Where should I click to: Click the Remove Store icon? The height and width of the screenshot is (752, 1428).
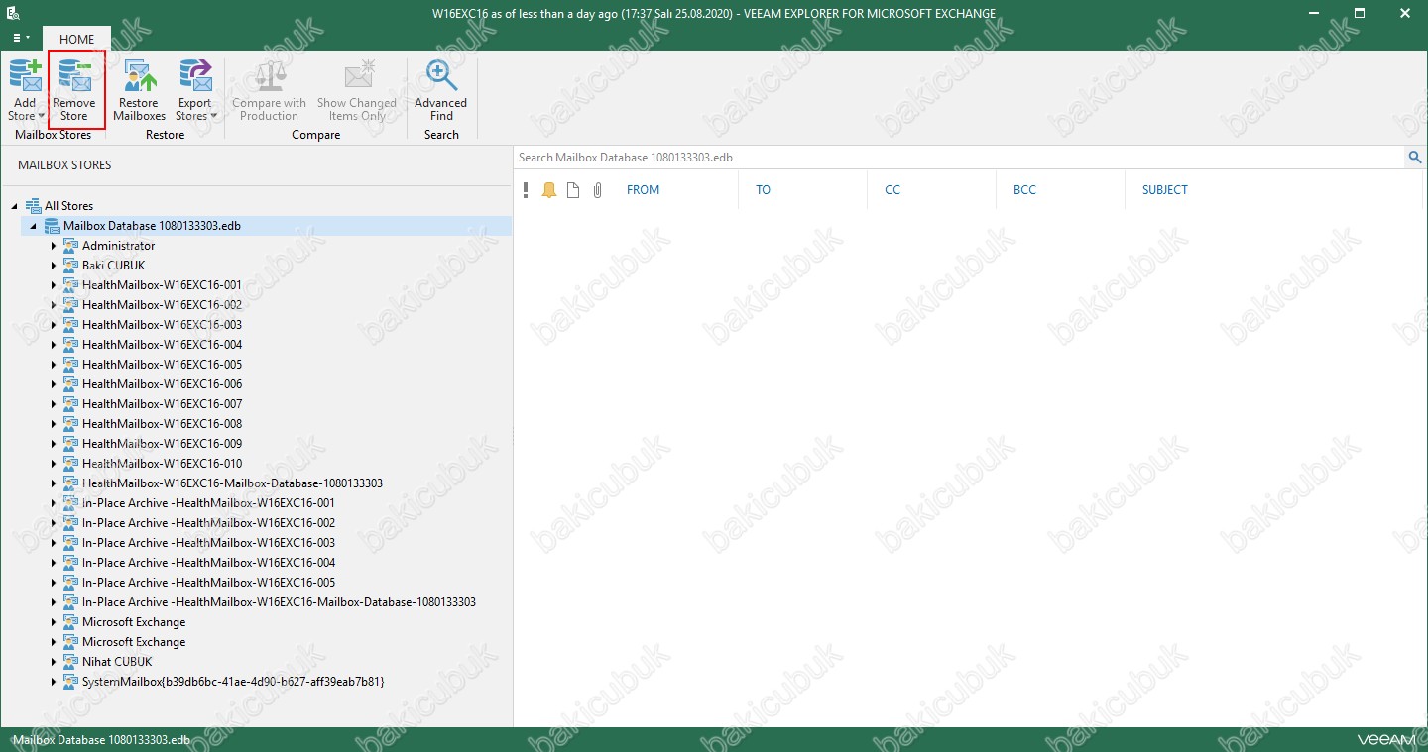(74, 76)
